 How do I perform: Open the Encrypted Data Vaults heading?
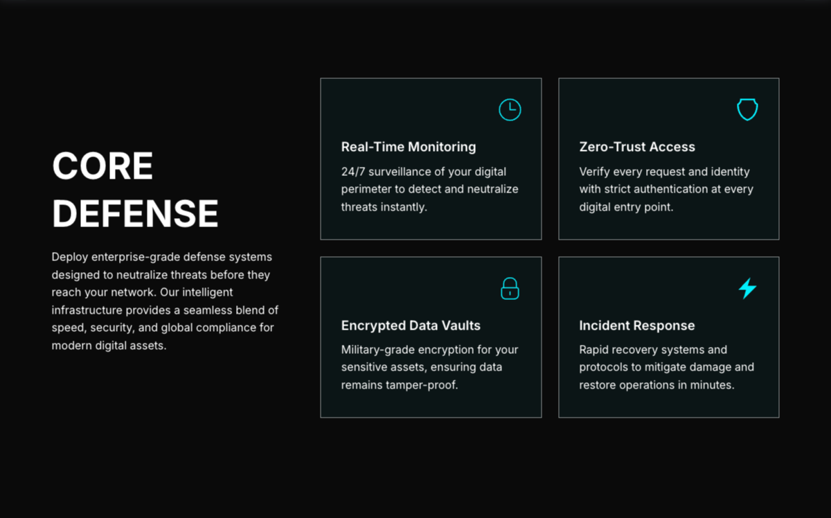click(411, 325)
